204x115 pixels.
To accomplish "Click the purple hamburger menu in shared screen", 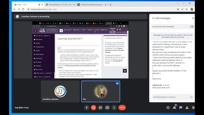I will (35, 31).
